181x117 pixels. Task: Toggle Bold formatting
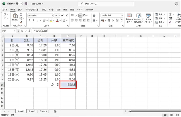click(29, 20)
